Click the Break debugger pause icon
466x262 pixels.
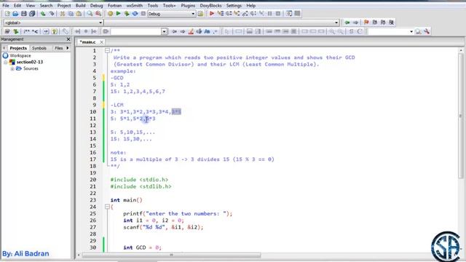click(x=270, y=14)
